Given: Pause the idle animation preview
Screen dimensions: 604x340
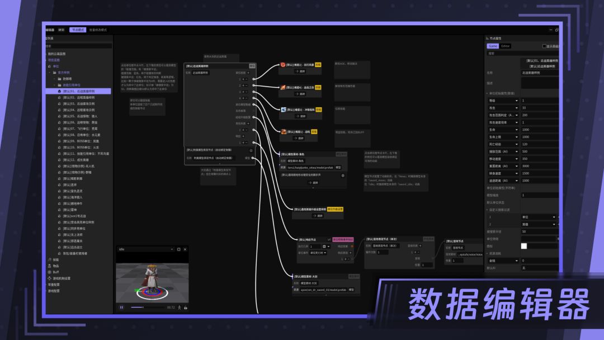Looking at the screenshot, I should 121,307.
